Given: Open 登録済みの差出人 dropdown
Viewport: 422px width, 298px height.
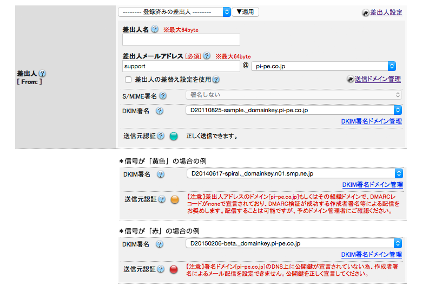Looking at the screenshot, I should coord(174,12).
